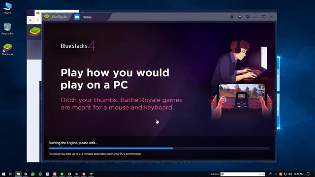Click the first boot time note text
This screenshot has width=315, height=177.
tap(94, 154)
